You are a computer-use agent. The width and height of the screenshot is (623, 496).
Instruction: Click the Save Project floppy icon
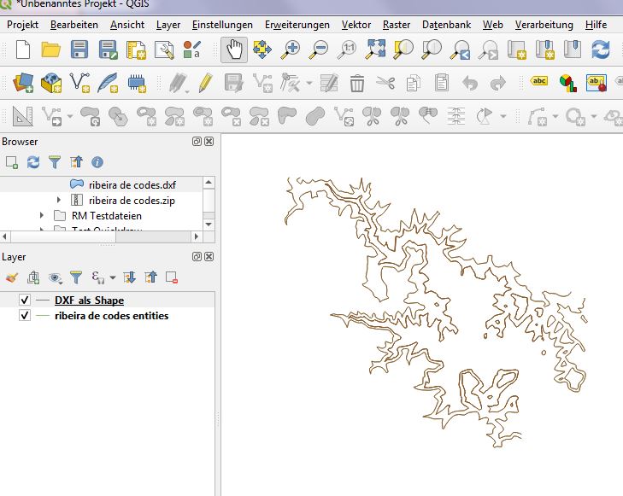pos(79,50)
